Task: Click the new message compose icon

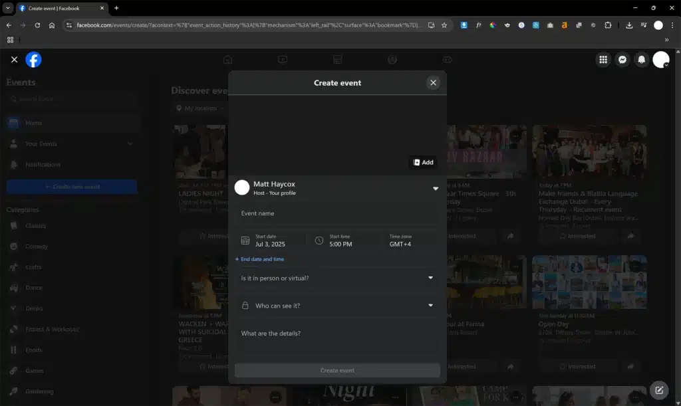Action: [659, 390]
